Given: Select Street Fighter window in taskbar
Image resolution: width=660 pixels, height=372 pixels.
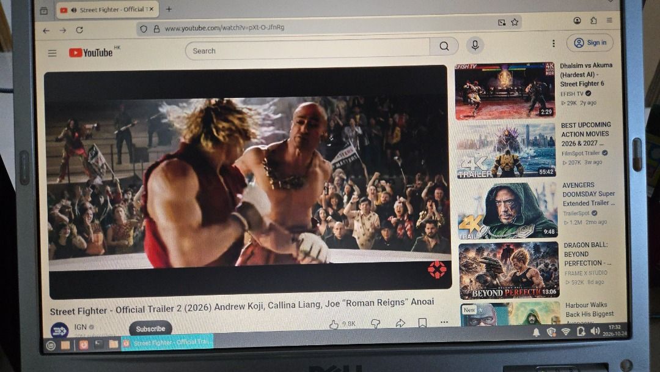Looking at the screenshot, I should (167, 343).
